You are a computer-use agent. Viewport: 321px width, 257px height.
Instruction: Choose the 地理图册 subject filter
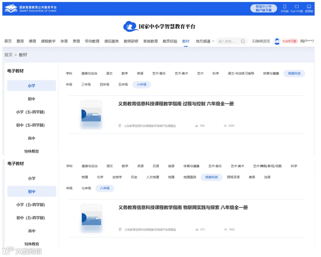(x=190, y=177)
